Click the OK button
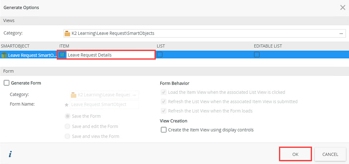 tap(295, 154)
